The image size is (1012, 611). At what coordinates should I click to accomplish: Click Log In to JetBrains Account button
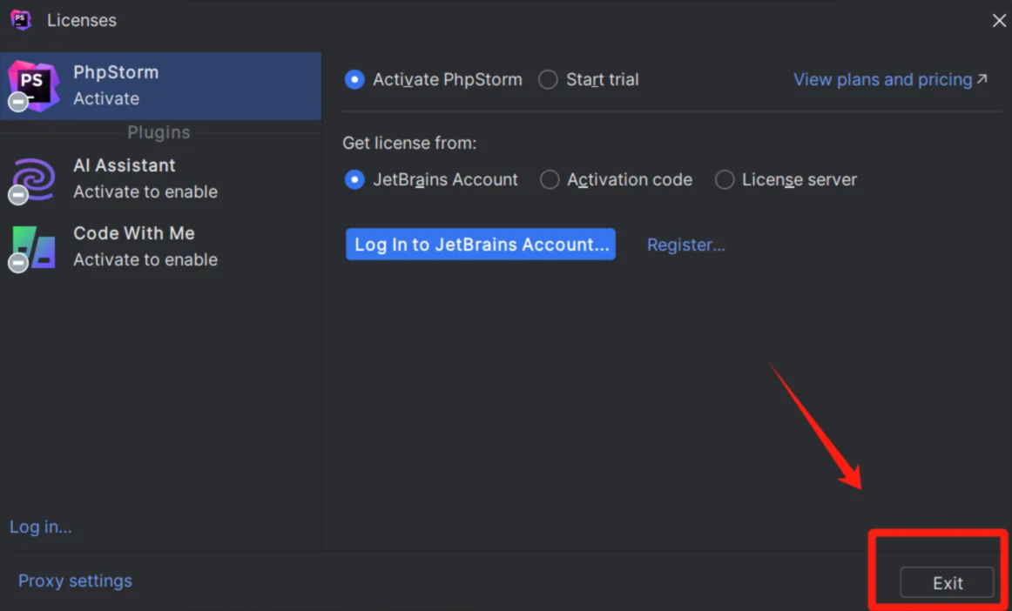(480, 244)
